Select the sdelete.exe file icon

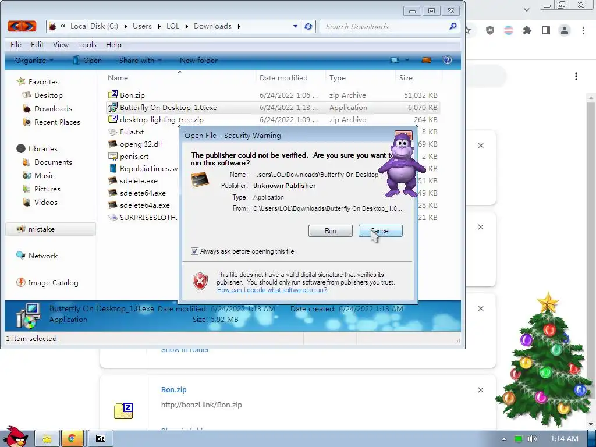pyautogui.click(x=113, y=180)
